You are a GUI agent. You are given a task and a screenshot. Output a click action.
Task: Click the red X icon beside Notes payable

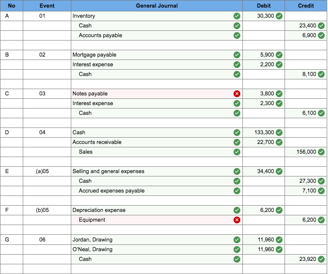point(237,94)
